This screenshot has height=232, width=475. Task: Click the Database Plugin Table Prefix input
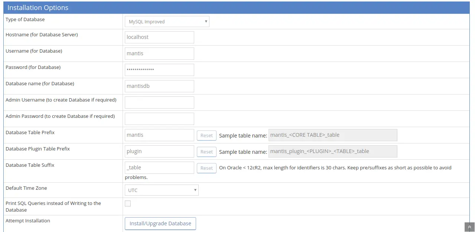159,151
